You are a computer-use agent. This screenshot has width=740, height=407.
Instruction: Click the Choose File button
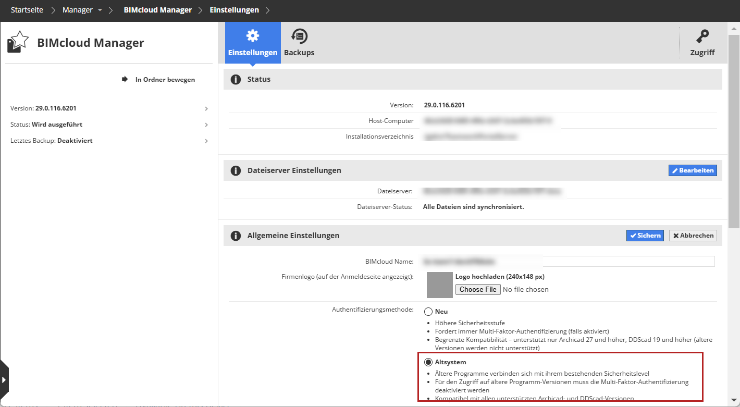pyautogui.click(x=478, y=289)
